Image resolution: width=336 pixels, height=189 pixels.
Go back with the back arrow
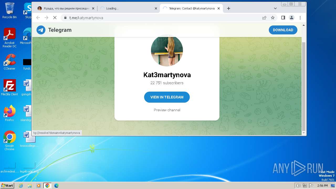coord(38,18)
